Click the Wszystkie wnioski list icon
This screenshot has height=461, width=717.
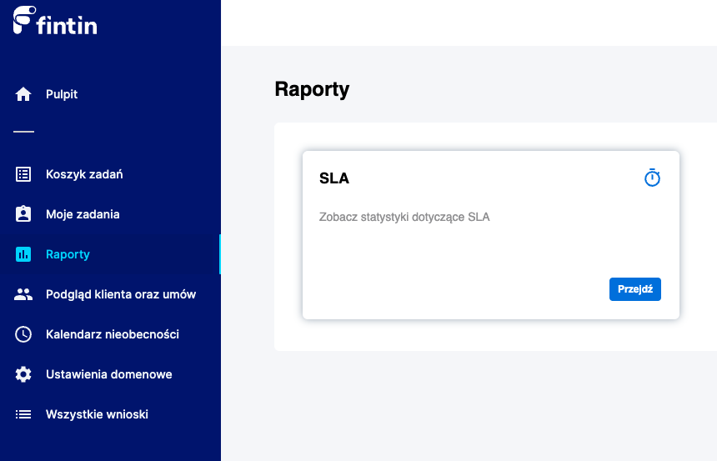coord(23,414)
